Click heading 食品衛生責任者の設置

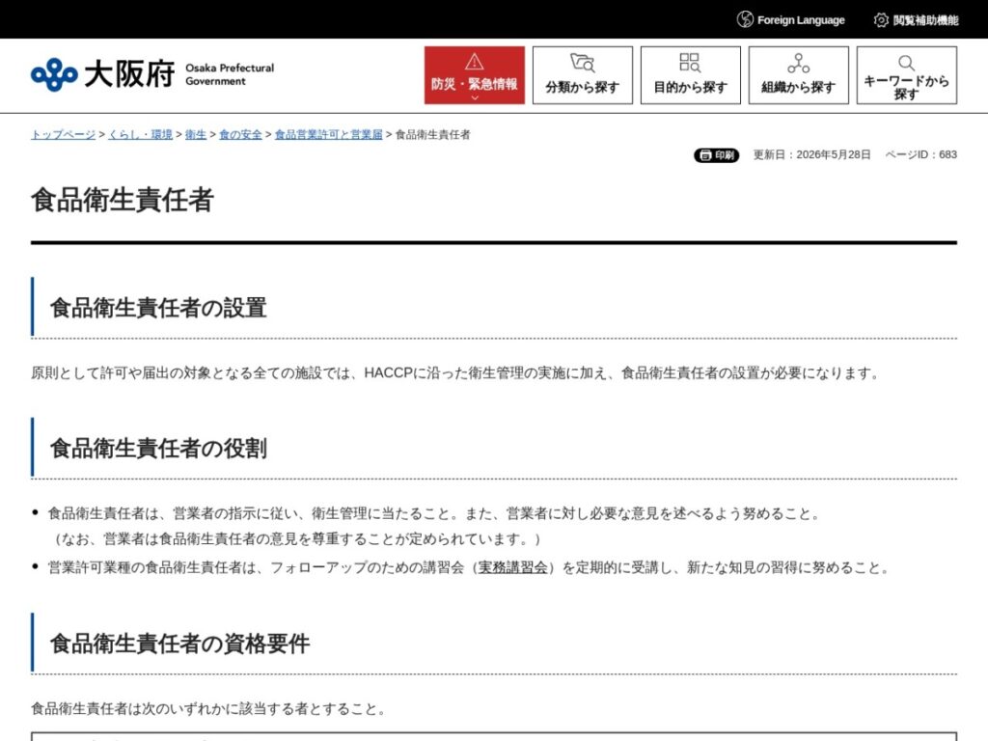tap(158, 308)
